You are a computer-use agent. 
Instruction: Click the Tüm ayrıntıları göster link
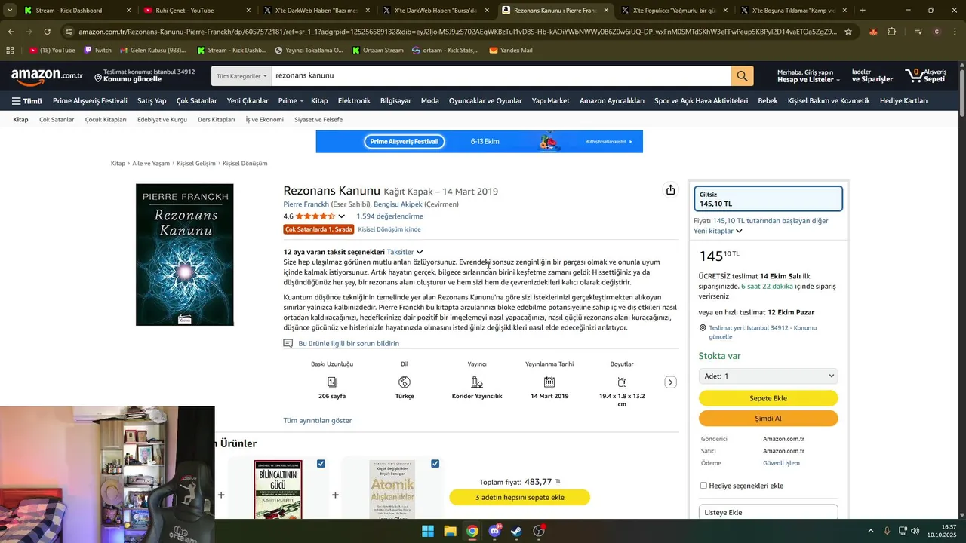click(317, 420)
